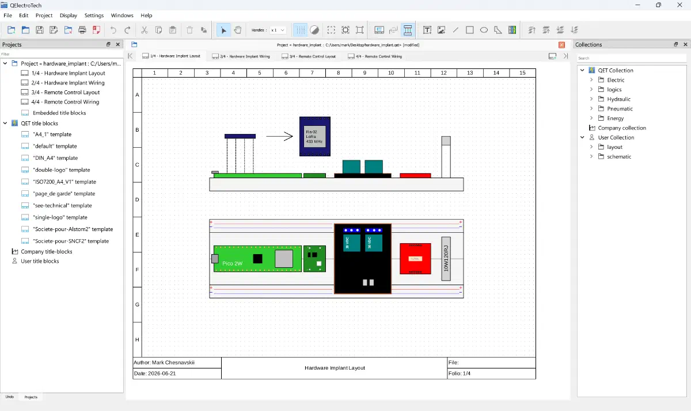The width and height of the screenshot is (691, 411).
Task: Open the Display menu
Action: [x=68, y=16]
